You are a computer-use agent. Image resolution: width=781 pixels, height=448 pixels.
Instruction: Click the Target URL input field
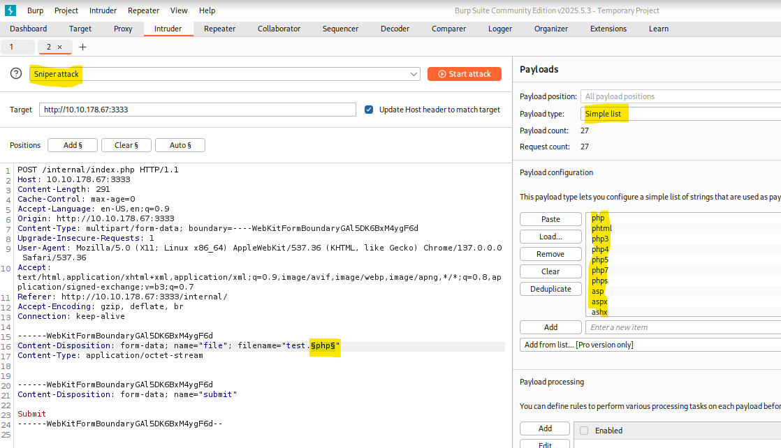coord(198,110)
